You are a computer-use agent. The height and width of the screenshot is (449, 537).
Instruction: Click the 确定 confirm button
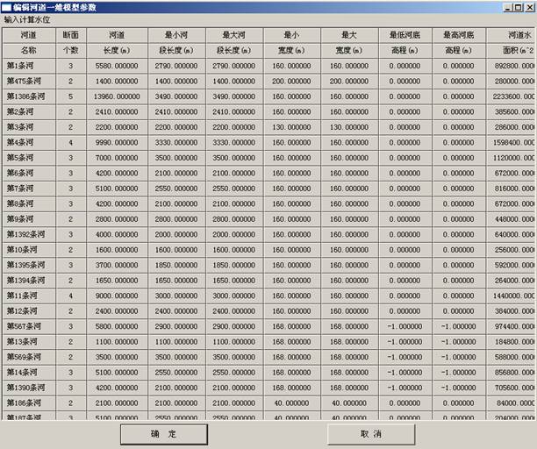pyautogui.click(x=163, y=434)
